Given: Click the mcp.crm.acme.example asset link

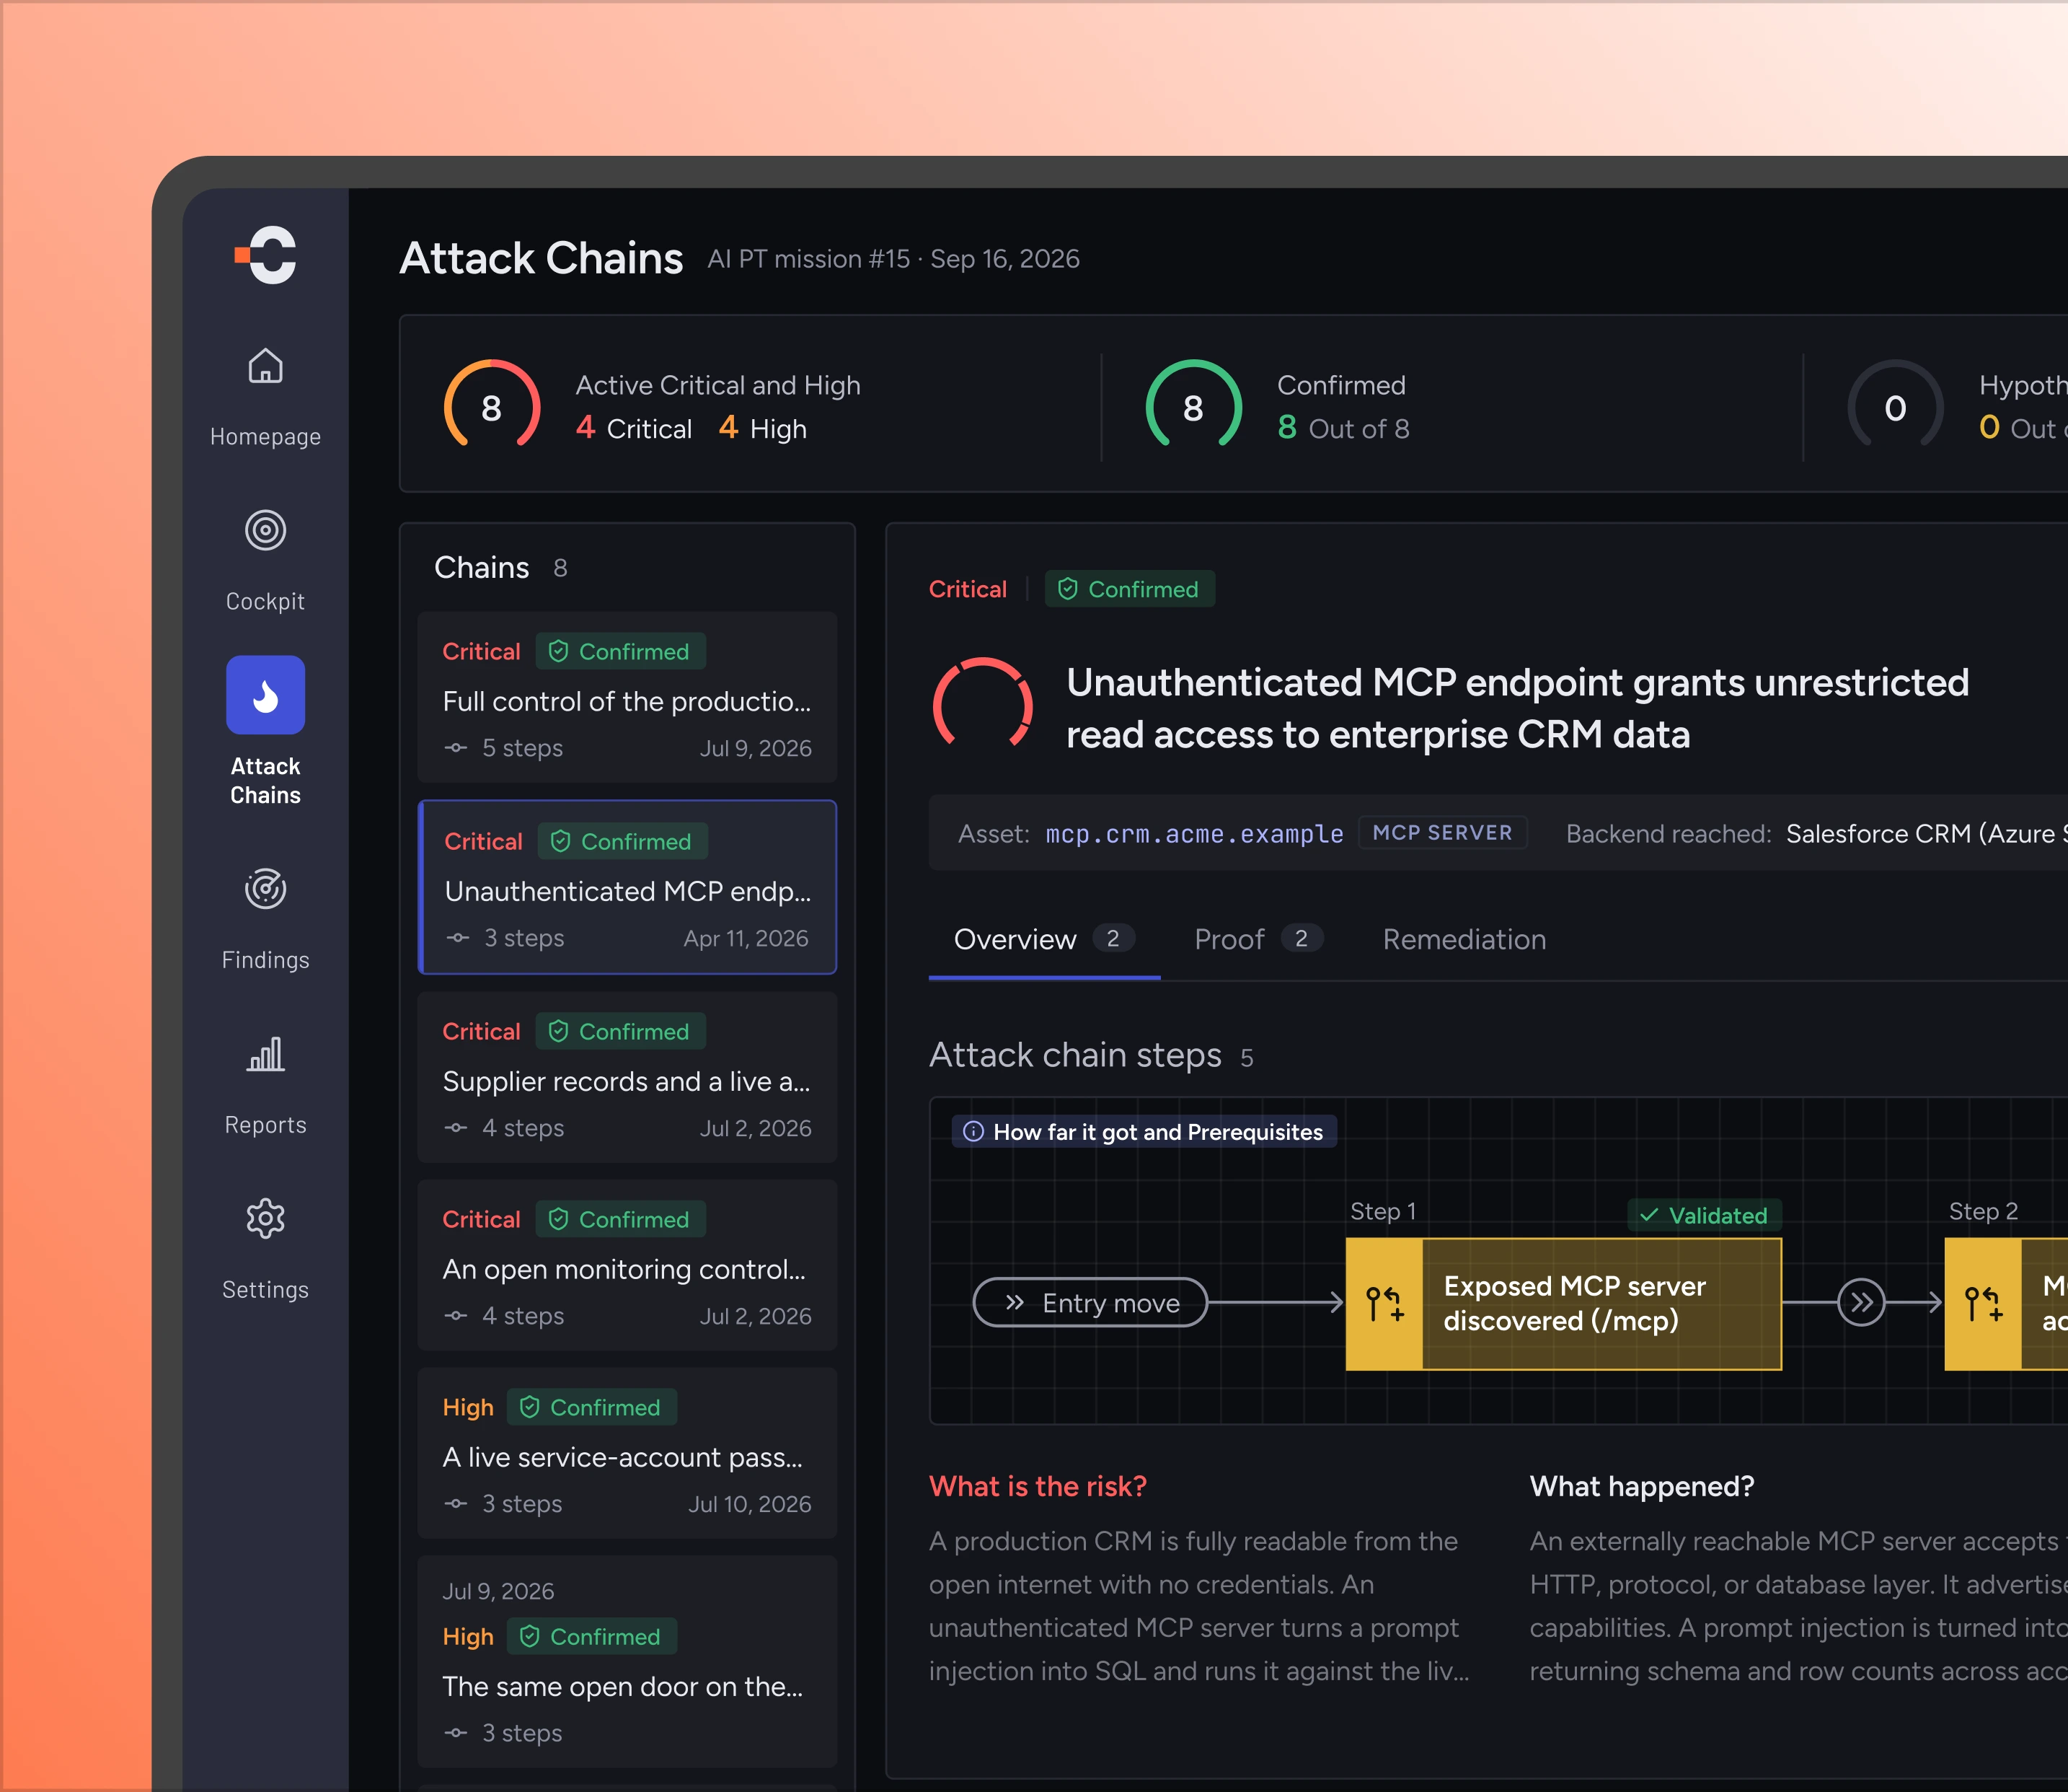Looking at the screenshot, I should [1194, 834].
